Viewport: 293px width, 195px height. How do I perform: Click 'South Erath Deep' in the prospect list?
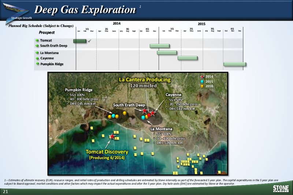point(53,46)
